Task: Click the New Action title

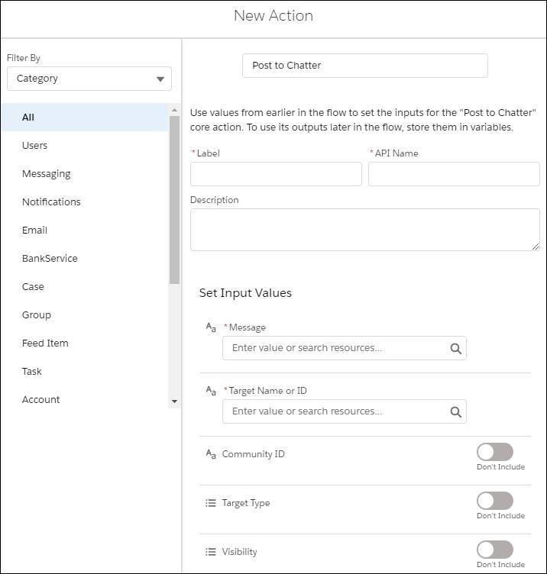Action: pos(273,16)
